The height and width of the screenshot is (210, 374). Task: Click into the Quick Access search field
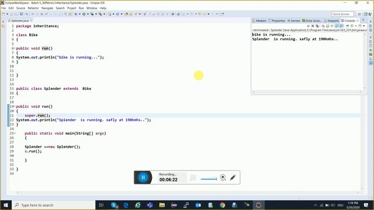point(342,14)
